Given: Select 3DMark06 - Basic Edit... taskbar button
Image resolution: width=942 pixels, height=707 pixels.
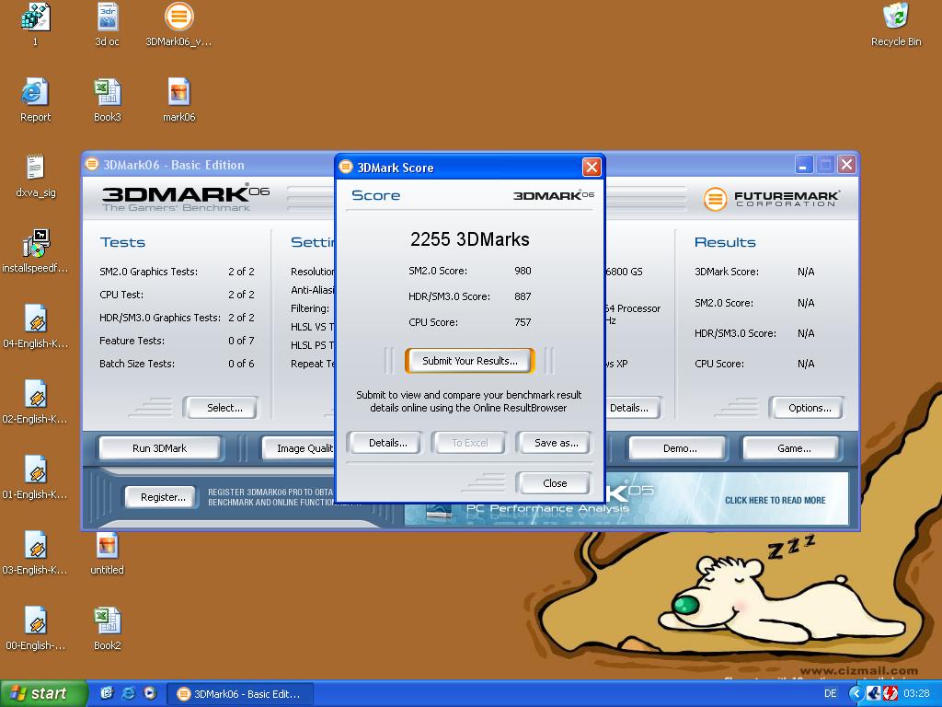Looking at the screenshot, I should [240, 694].
